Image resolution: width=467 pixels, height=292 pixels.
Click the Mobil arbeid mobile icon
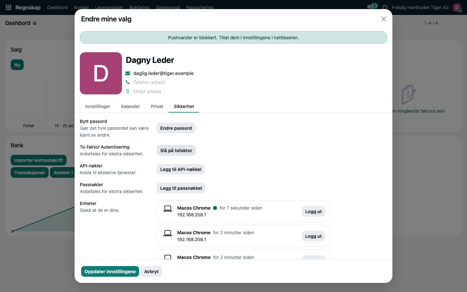[x=128, y=91]
